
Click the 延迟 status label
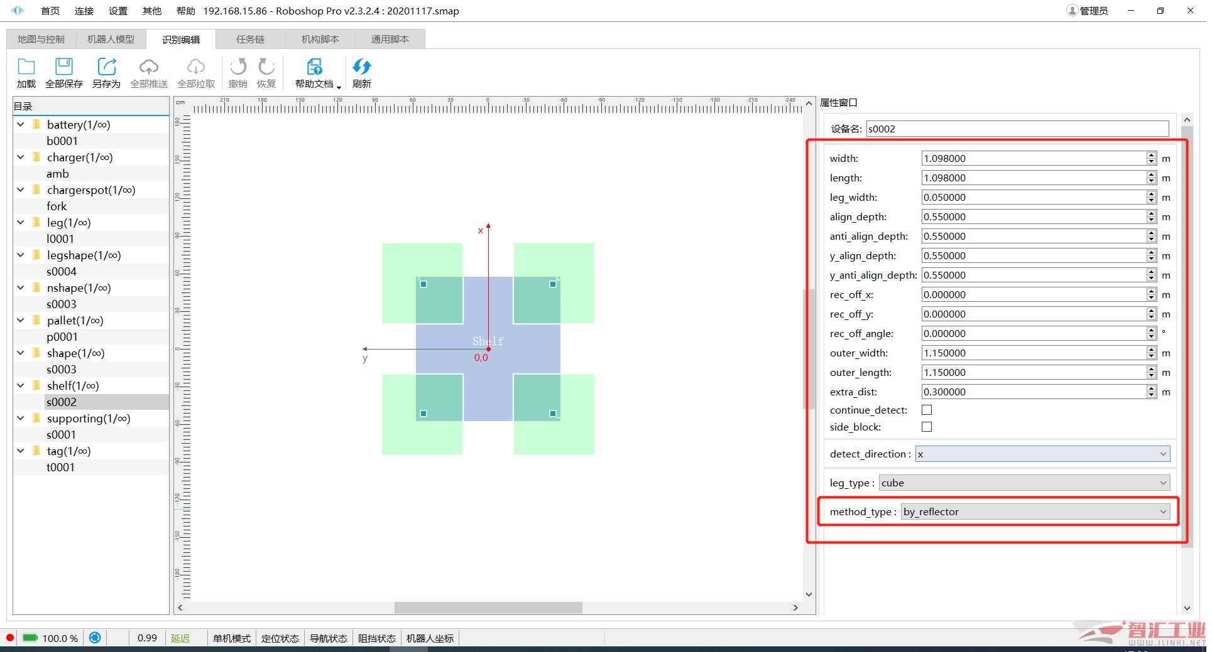(x=180, y=638)
